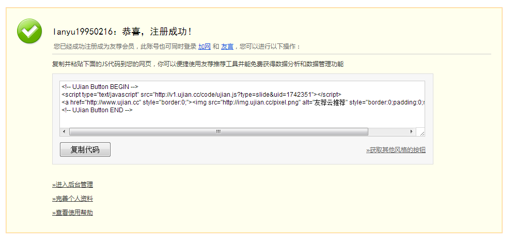Open the 友言 link
The image size is (515, 240).
pos(227,47)
